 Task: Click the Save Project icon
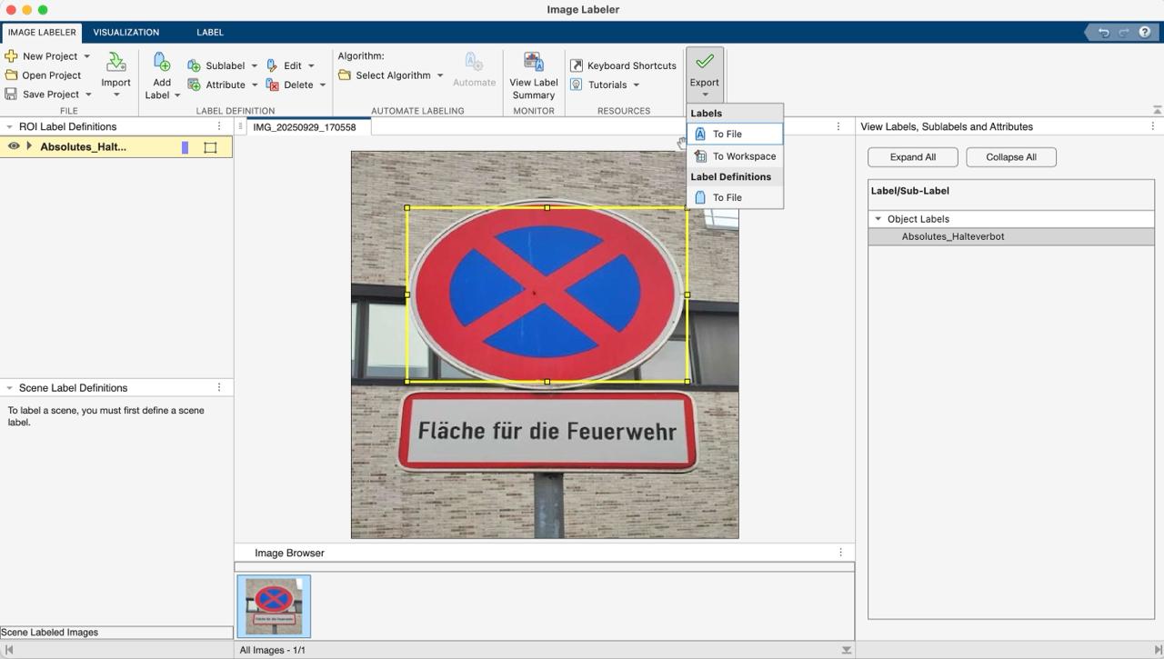coord(12,94)
